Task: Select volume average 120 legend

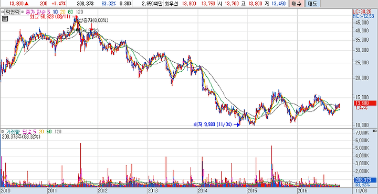Action: 58,131
